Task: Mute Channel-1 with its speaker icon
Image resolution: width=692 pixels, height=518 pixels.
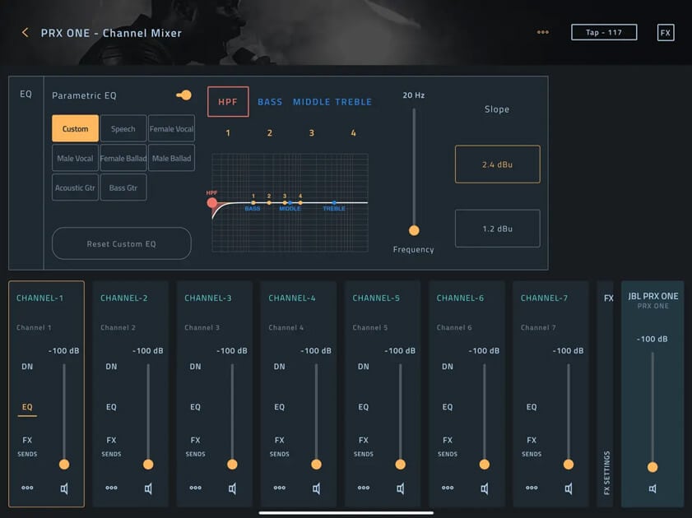Action: click(x=64, y=488)
